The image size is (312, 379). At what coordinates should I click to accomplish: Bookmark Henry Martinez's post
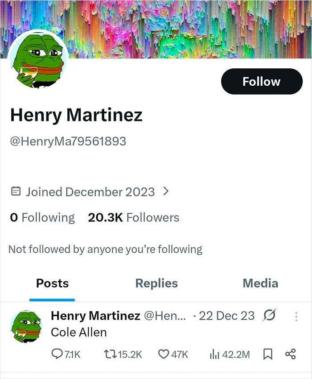point(268,353)
